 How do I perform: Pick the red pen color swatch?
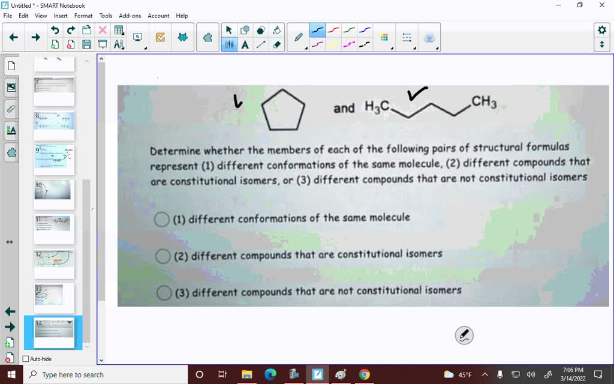point(333,29)
